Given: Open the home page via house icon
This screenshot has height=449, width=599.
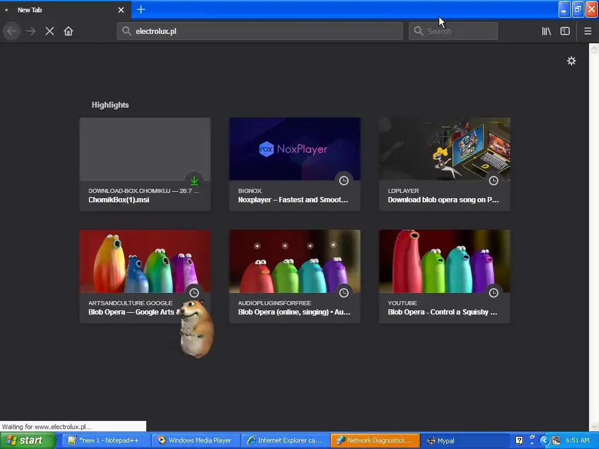Looking at the screenshot, I should (x=68, y=31).
